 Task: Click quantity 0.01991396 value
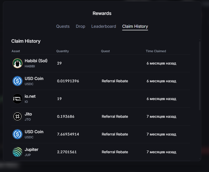pos(68,81)
